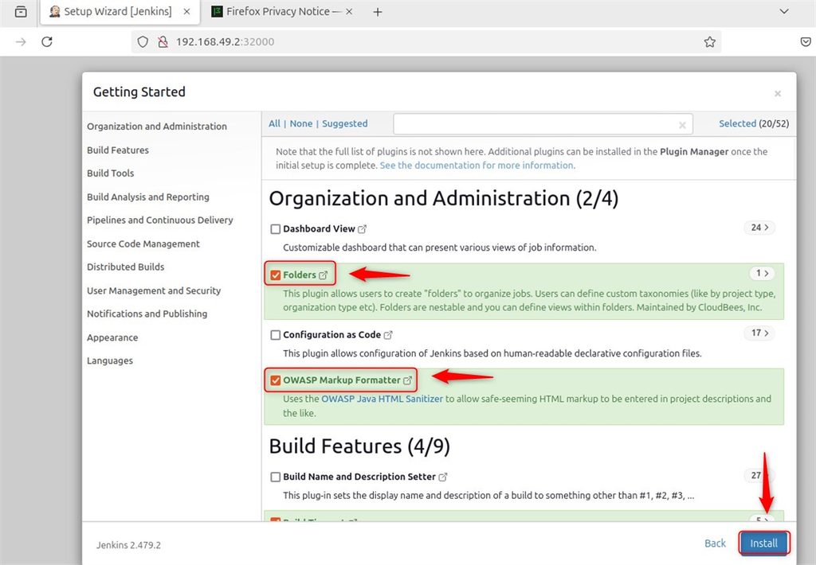816x565 pixels.
Task: Open new browser tab with plus icon
Action: point(377,12)
